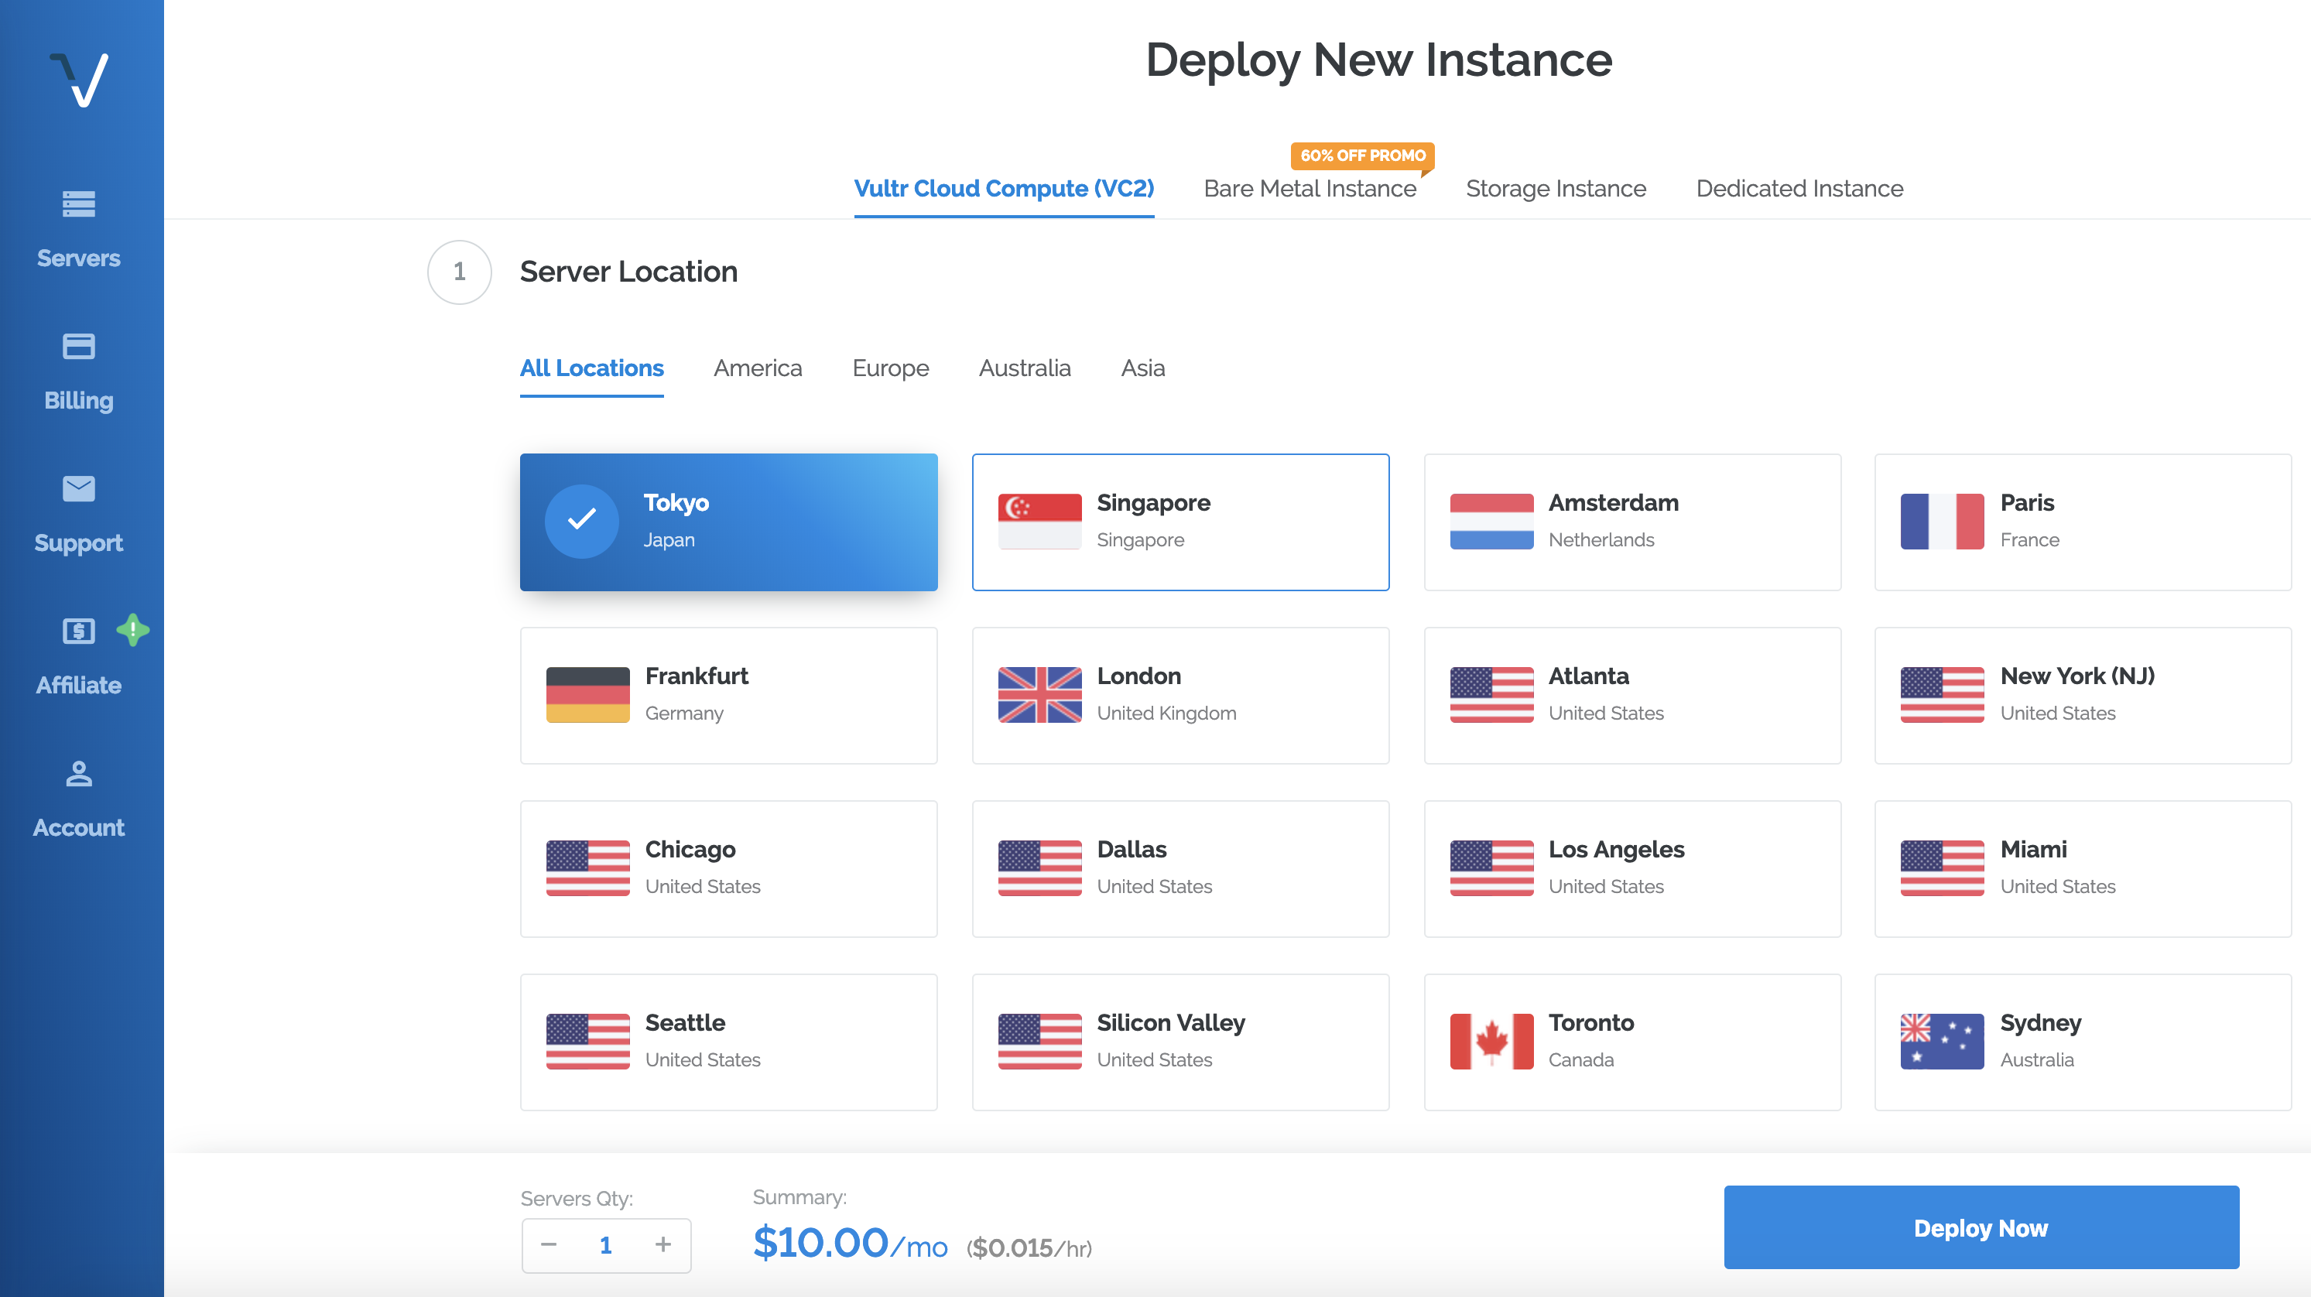
Task: Click the France flag for Paris
Action: tap(1943, 521)
